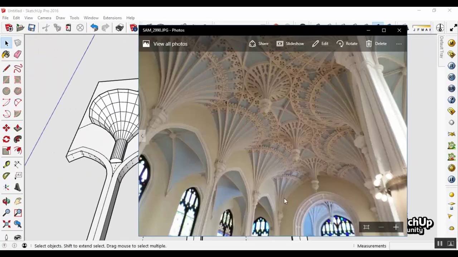Choose the Axes tool

pyautogui.click(x=6, y=187)
